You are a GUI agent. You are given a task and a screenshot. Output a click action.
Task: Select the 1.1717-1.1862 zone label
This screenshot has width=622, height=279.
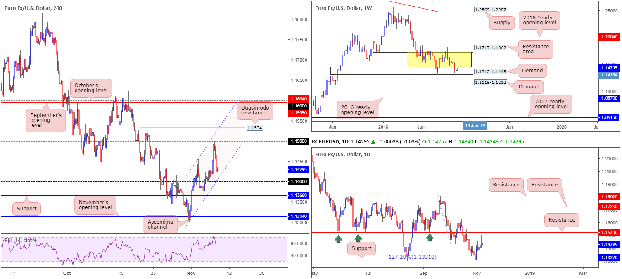[490, 48]
